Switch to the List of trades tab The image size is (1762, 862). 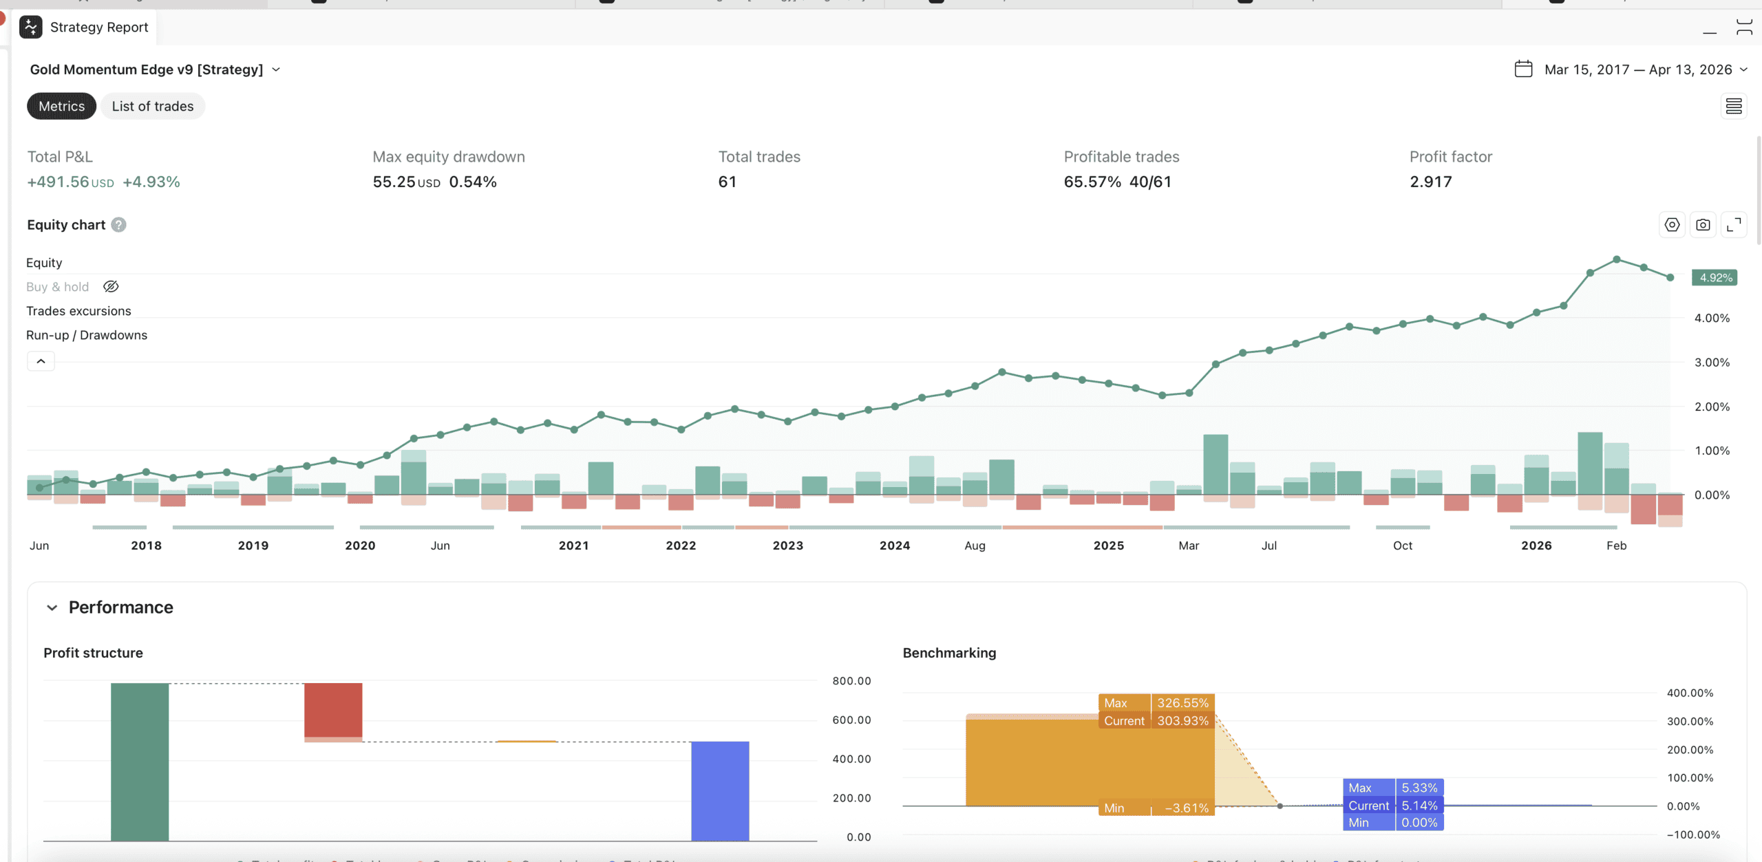152,106
